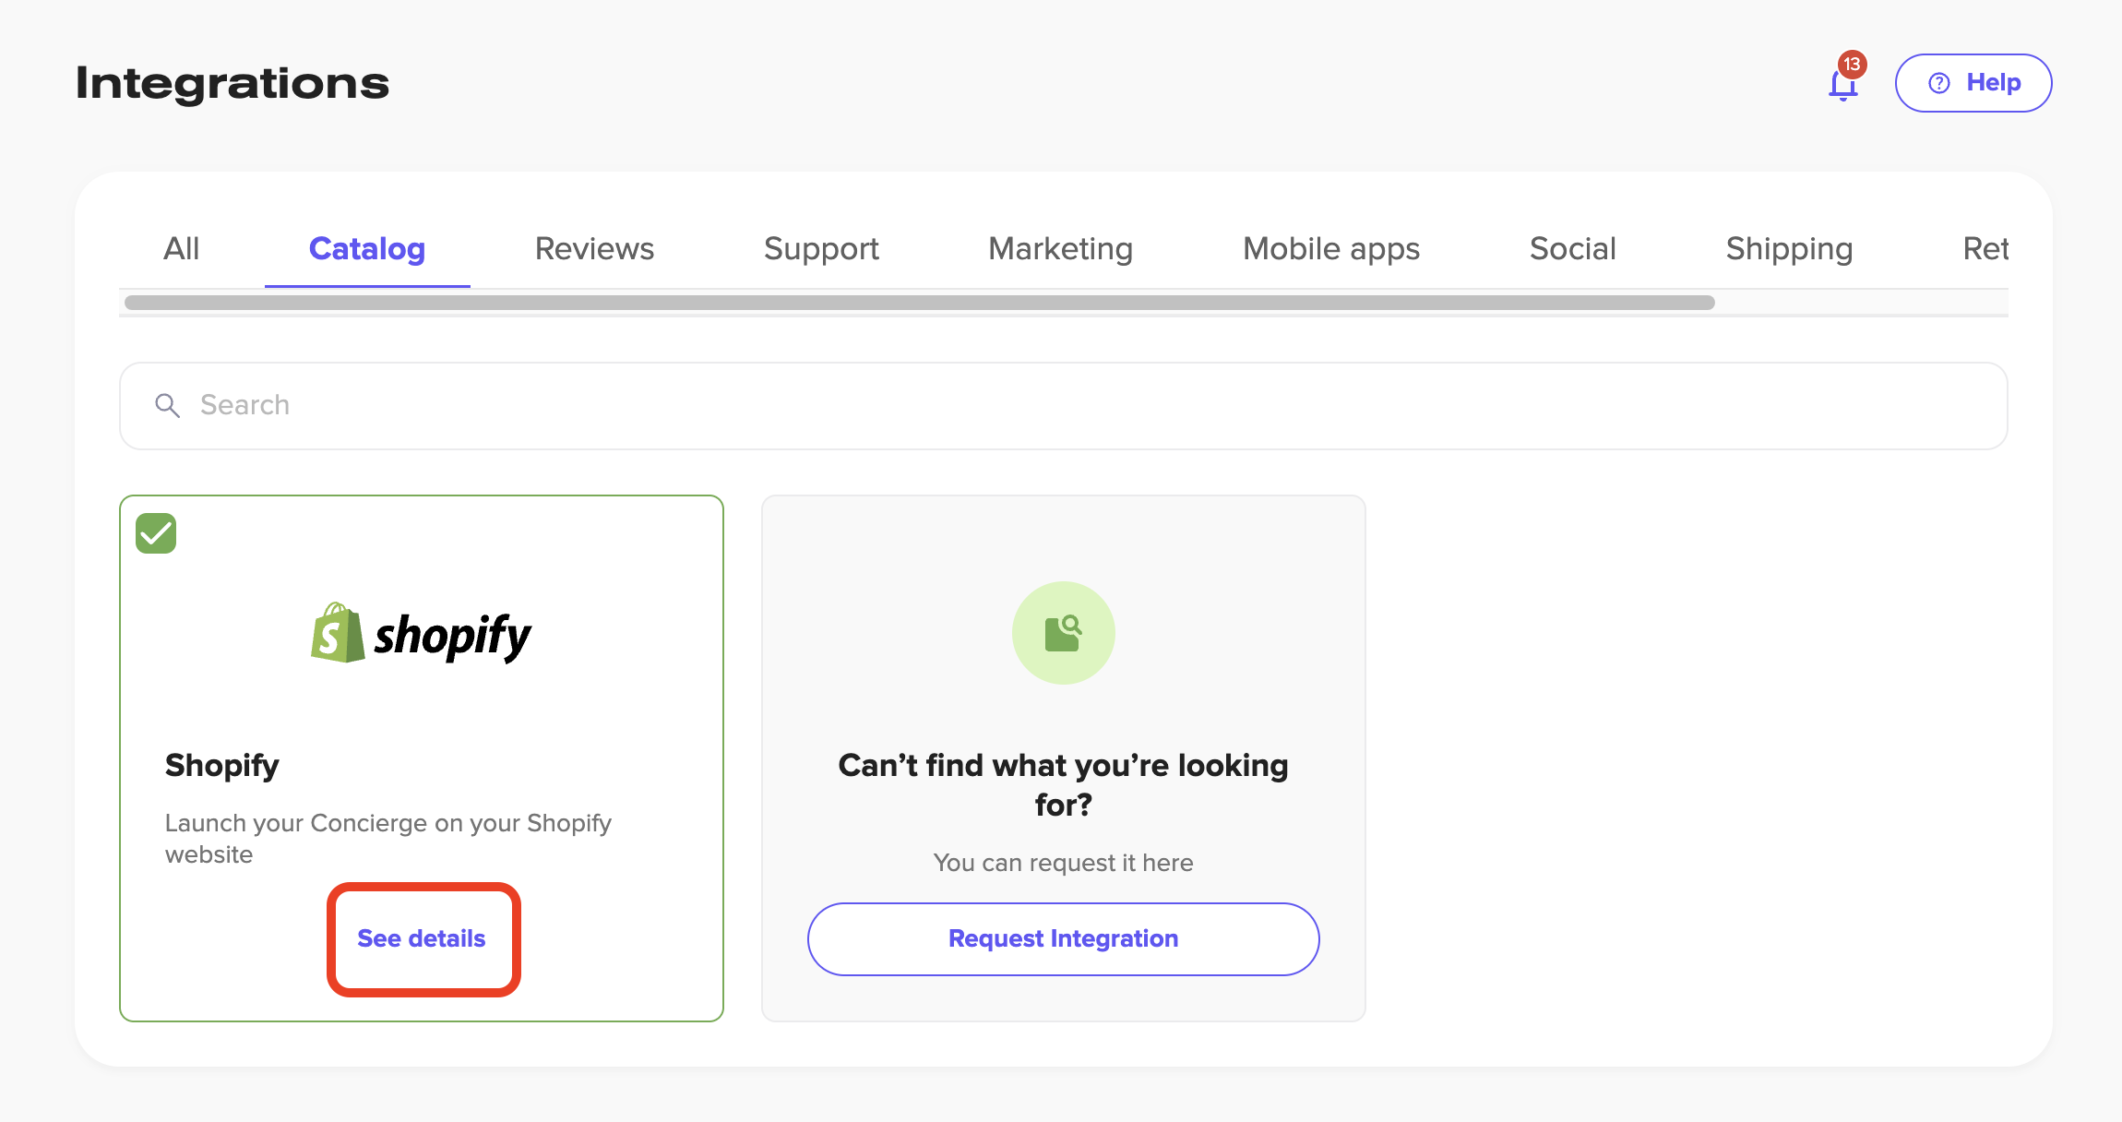The image size is (2122, 1122).
Task: Click the See details link
Action: point(423,938)
